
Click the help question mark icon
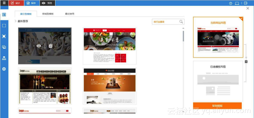[x=231, y=3]
